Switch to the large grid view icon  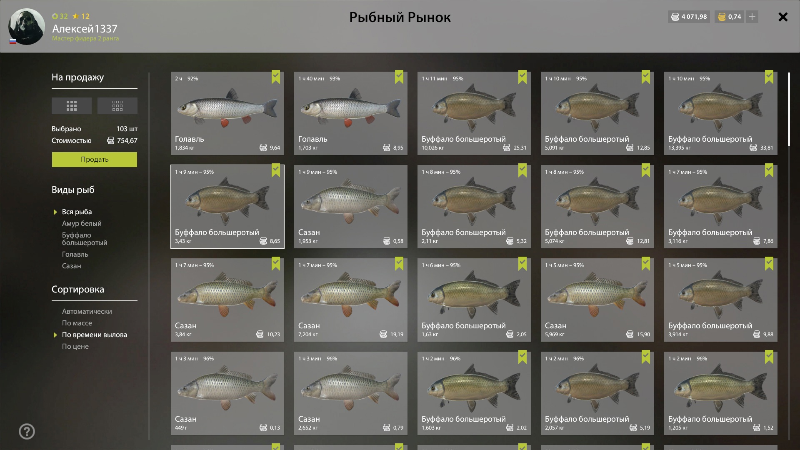pyautogui.click(x=72, y=106)
